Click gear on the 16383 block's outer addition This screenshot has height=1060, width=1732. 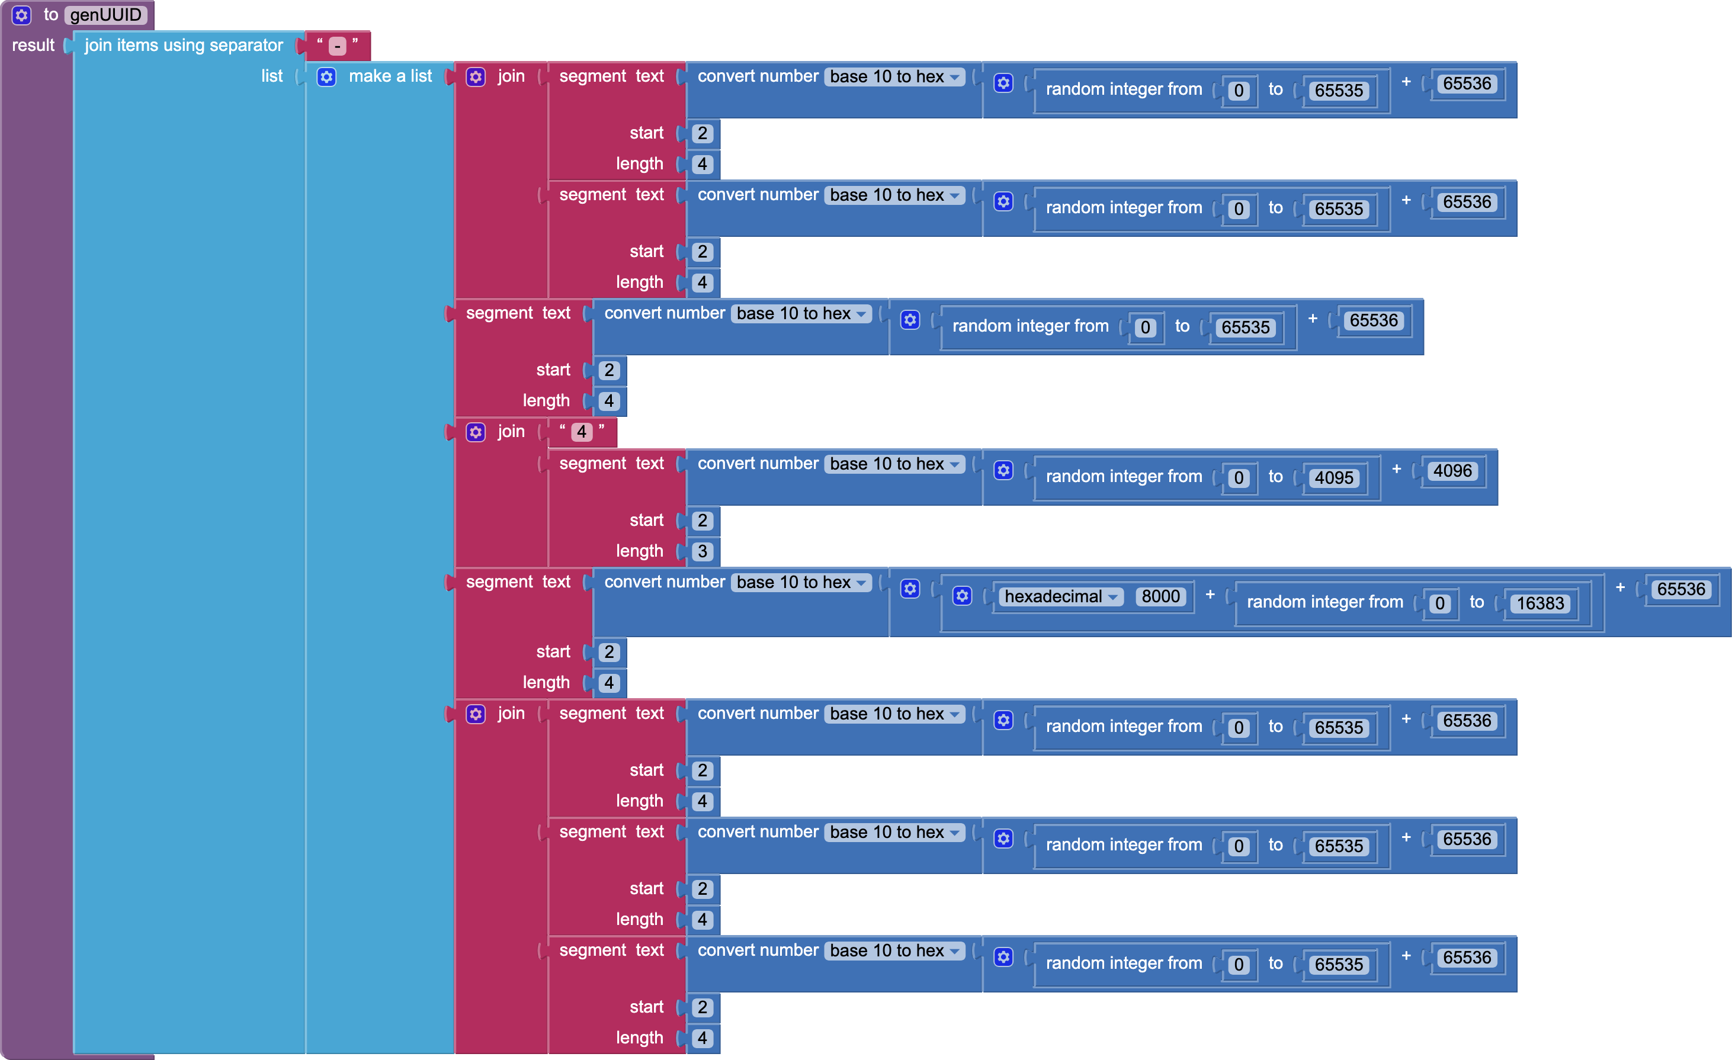coord(910,589)
